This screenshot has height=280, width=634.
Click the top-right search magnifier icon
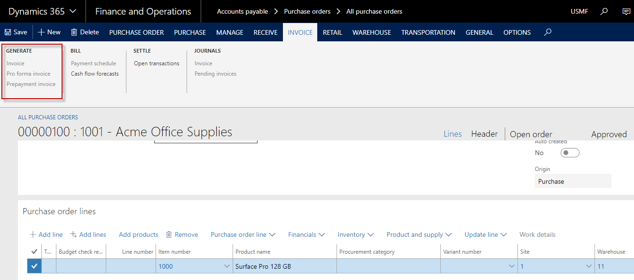[x=604, y=11]
